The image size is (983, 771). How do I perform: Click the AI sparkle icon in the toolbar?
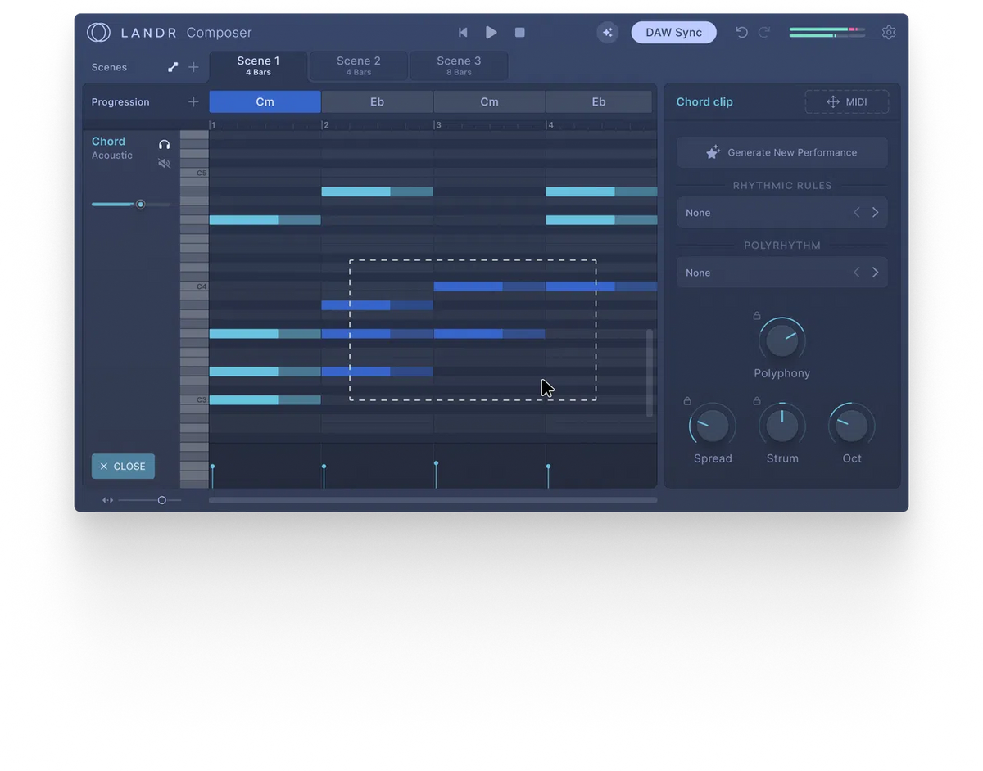pos(607,32)
